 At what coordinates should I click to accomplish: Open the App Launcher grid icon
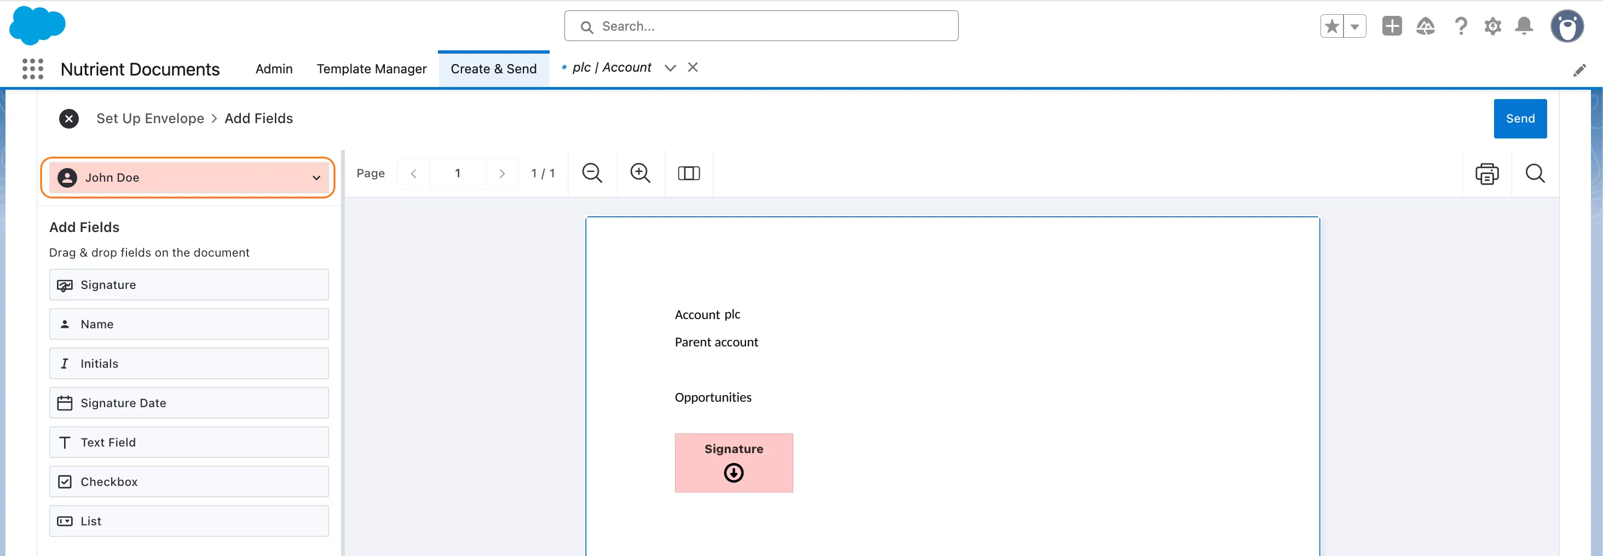pyautogui.click(x=32, y=68)
